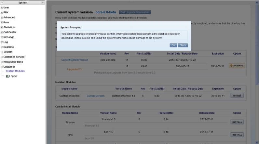Confirm the upgrade by pressing OK

click(x=173, y=45)
